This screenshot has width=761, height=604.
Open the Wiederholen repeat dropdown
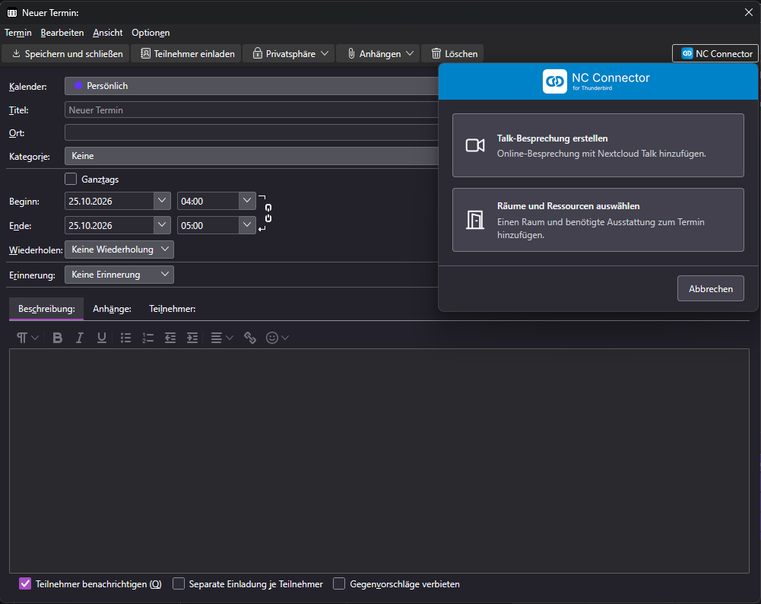(119, 250)
